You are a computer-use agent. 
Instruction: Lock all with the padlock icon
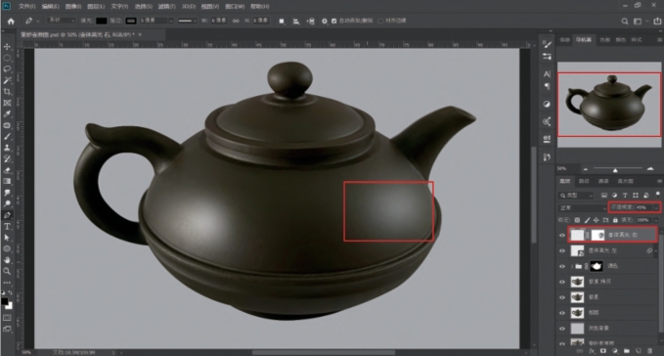[615, 220]
